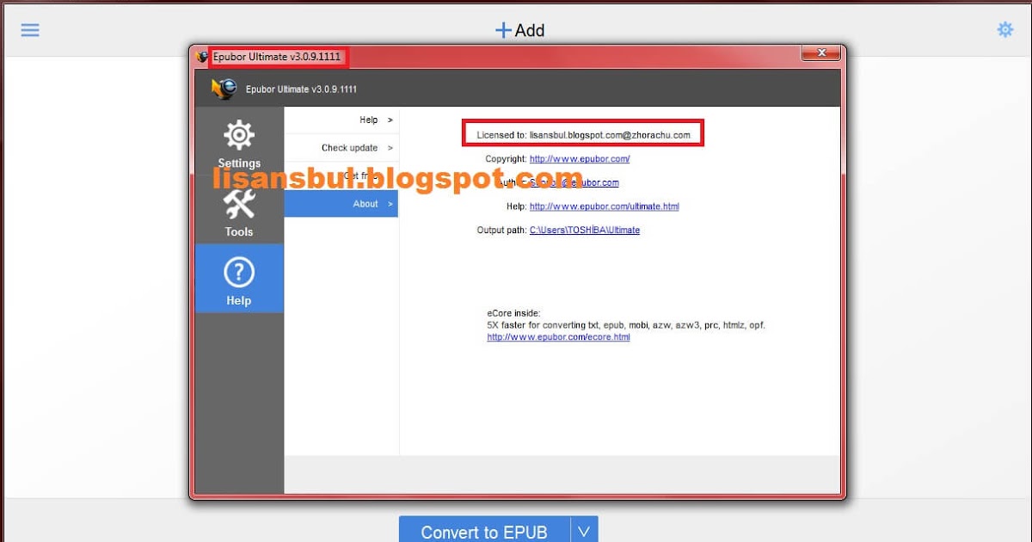
Task: Open the author email link at epubor.com
Action: tap(574, 182)
